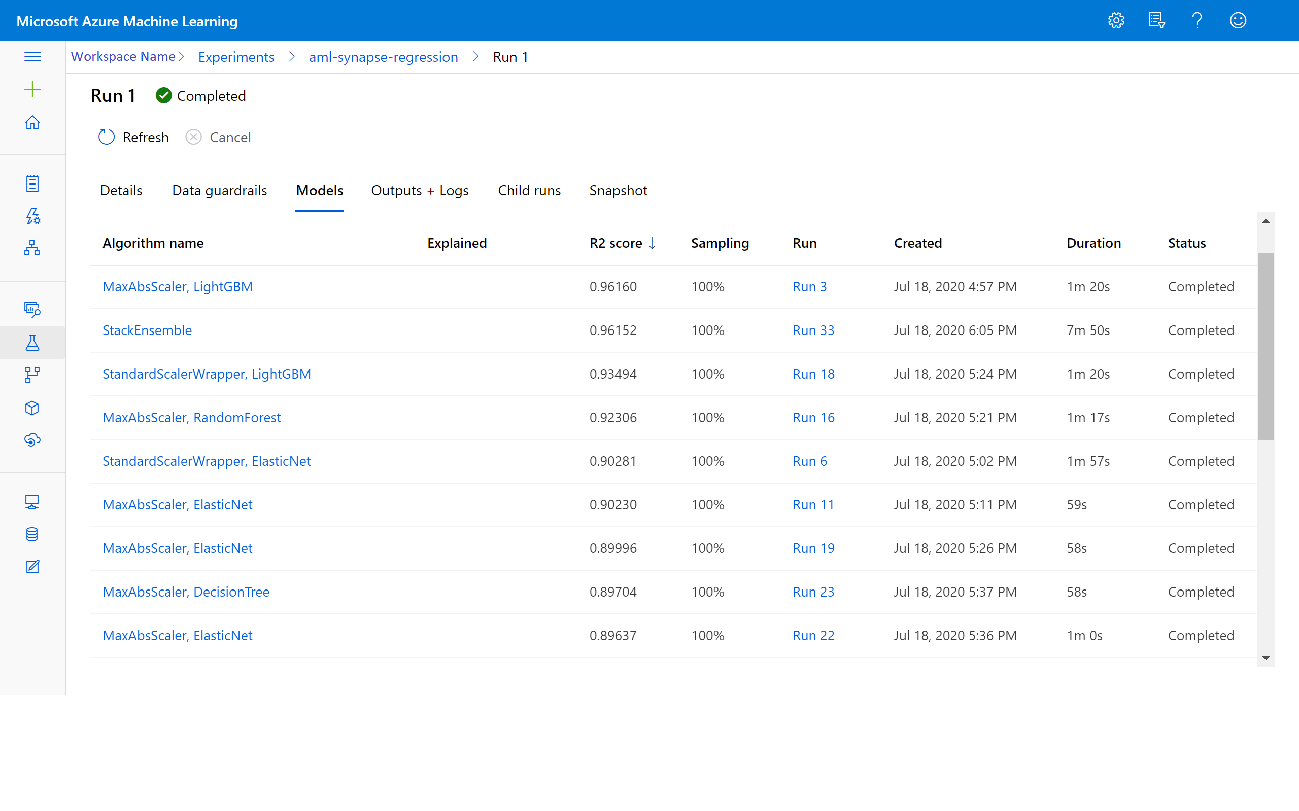Navigate to Outputs + Logs tab

(420, 190)
